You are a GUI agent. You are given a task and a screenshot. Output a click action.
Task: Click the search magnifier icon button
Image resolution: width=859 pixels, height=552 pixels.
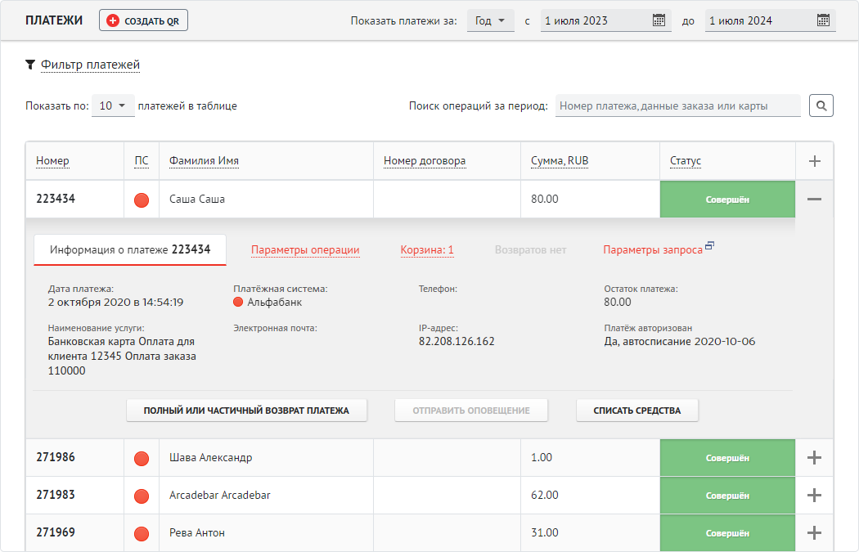(x=821, y=105)
